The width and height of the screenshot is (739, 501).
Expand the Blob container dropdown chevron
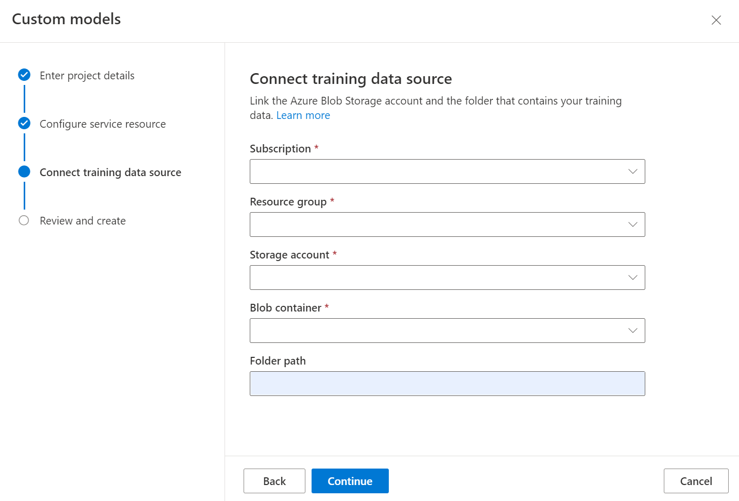632,331
